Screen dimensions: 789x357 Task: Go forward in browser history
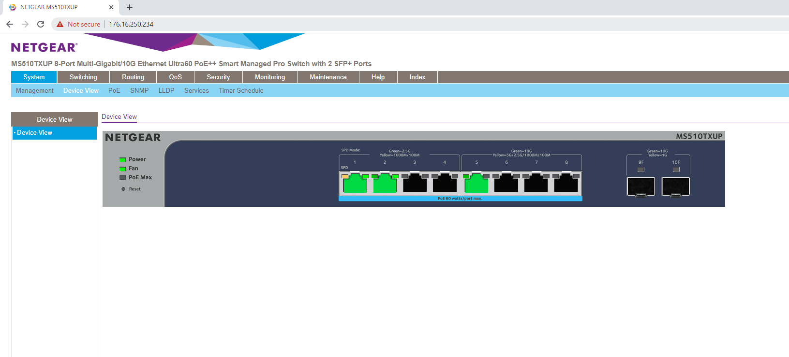(25, 24)
